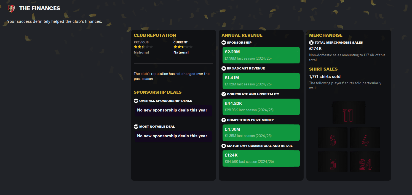Click the Corporate and Hospitality cutlery icon
Image resolution: width=412 pixels, height=195 pixels.
(x=224, y=94)
